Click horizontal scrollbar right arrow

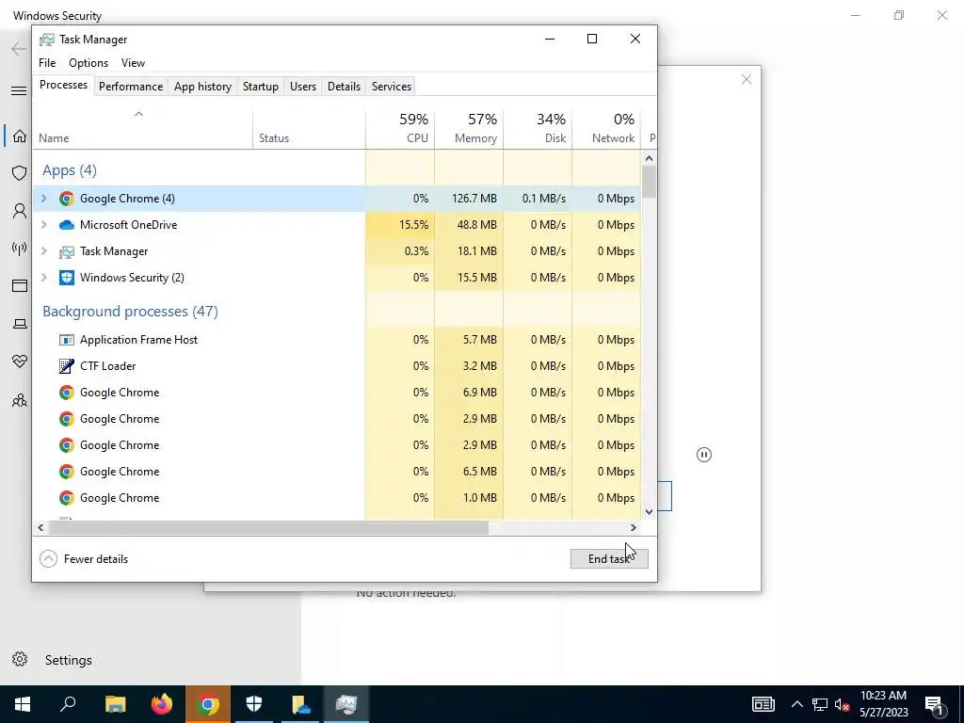pos(634,527)
